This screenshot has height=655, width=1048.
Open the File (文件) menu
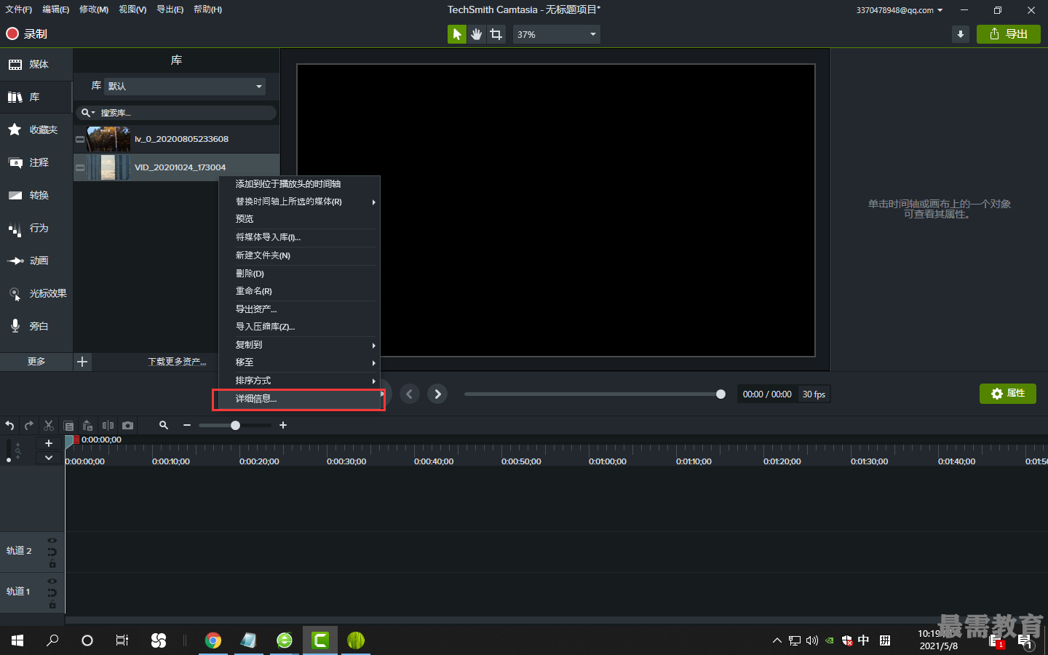(18, 9)
